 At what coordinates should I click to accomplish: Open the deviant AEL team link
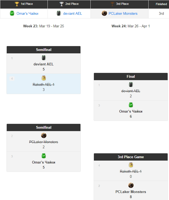coord(72,13)
